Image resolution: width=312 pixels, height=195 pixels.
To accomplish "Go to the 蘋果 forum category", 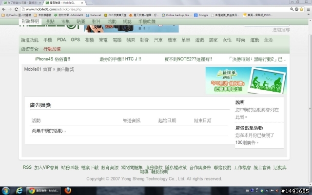I will 131,40.
